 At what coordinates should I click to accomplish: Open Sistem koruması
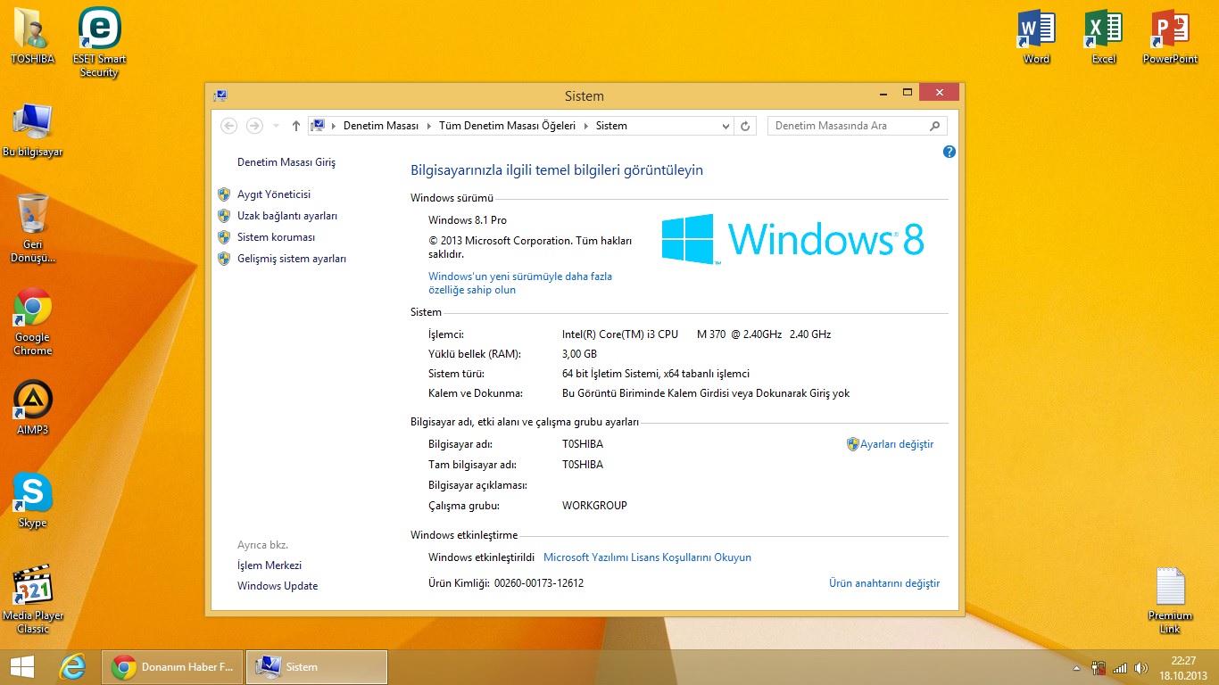click(276, 237)
